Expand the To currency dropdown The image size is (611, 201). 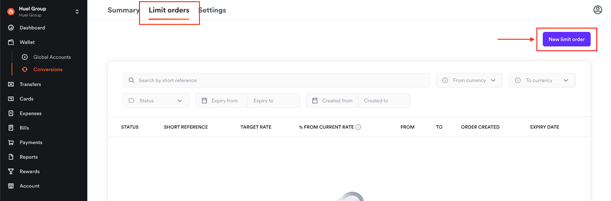[542, 80]
